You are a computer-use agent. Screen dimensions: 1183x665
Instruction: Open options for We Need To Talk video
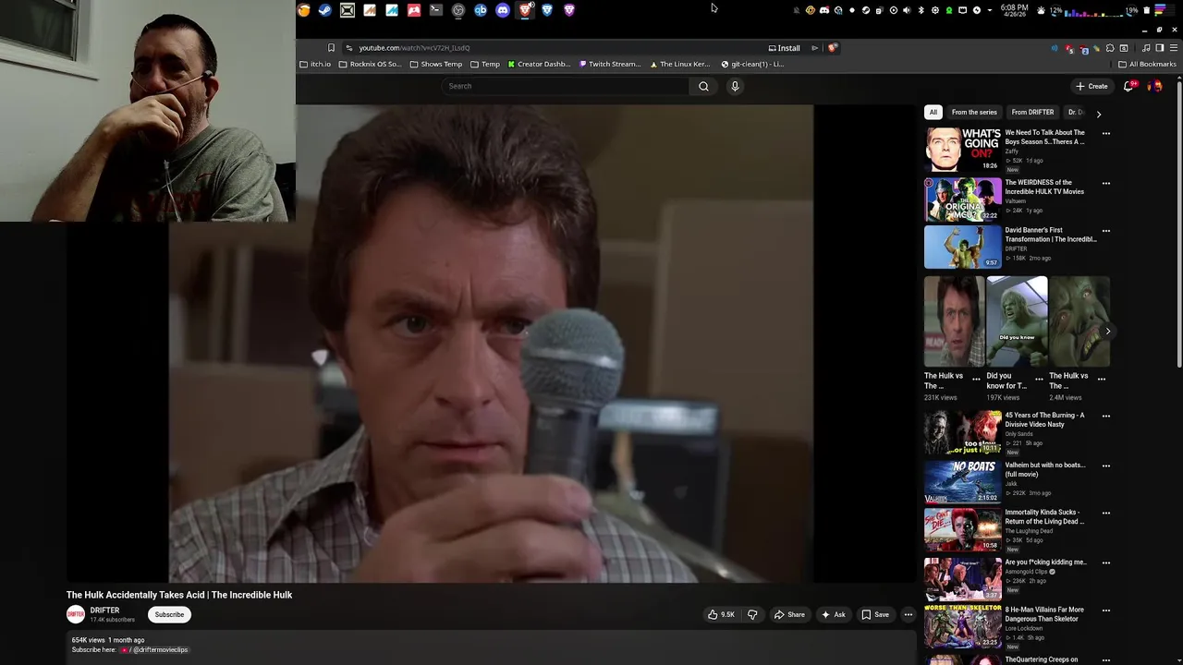pyautogui.click(x=1105, y=133)
